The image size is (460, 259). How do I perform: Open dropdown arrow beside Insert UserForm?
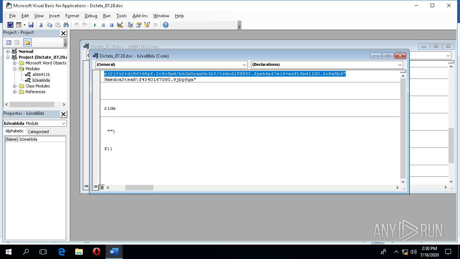click(24, 25)
